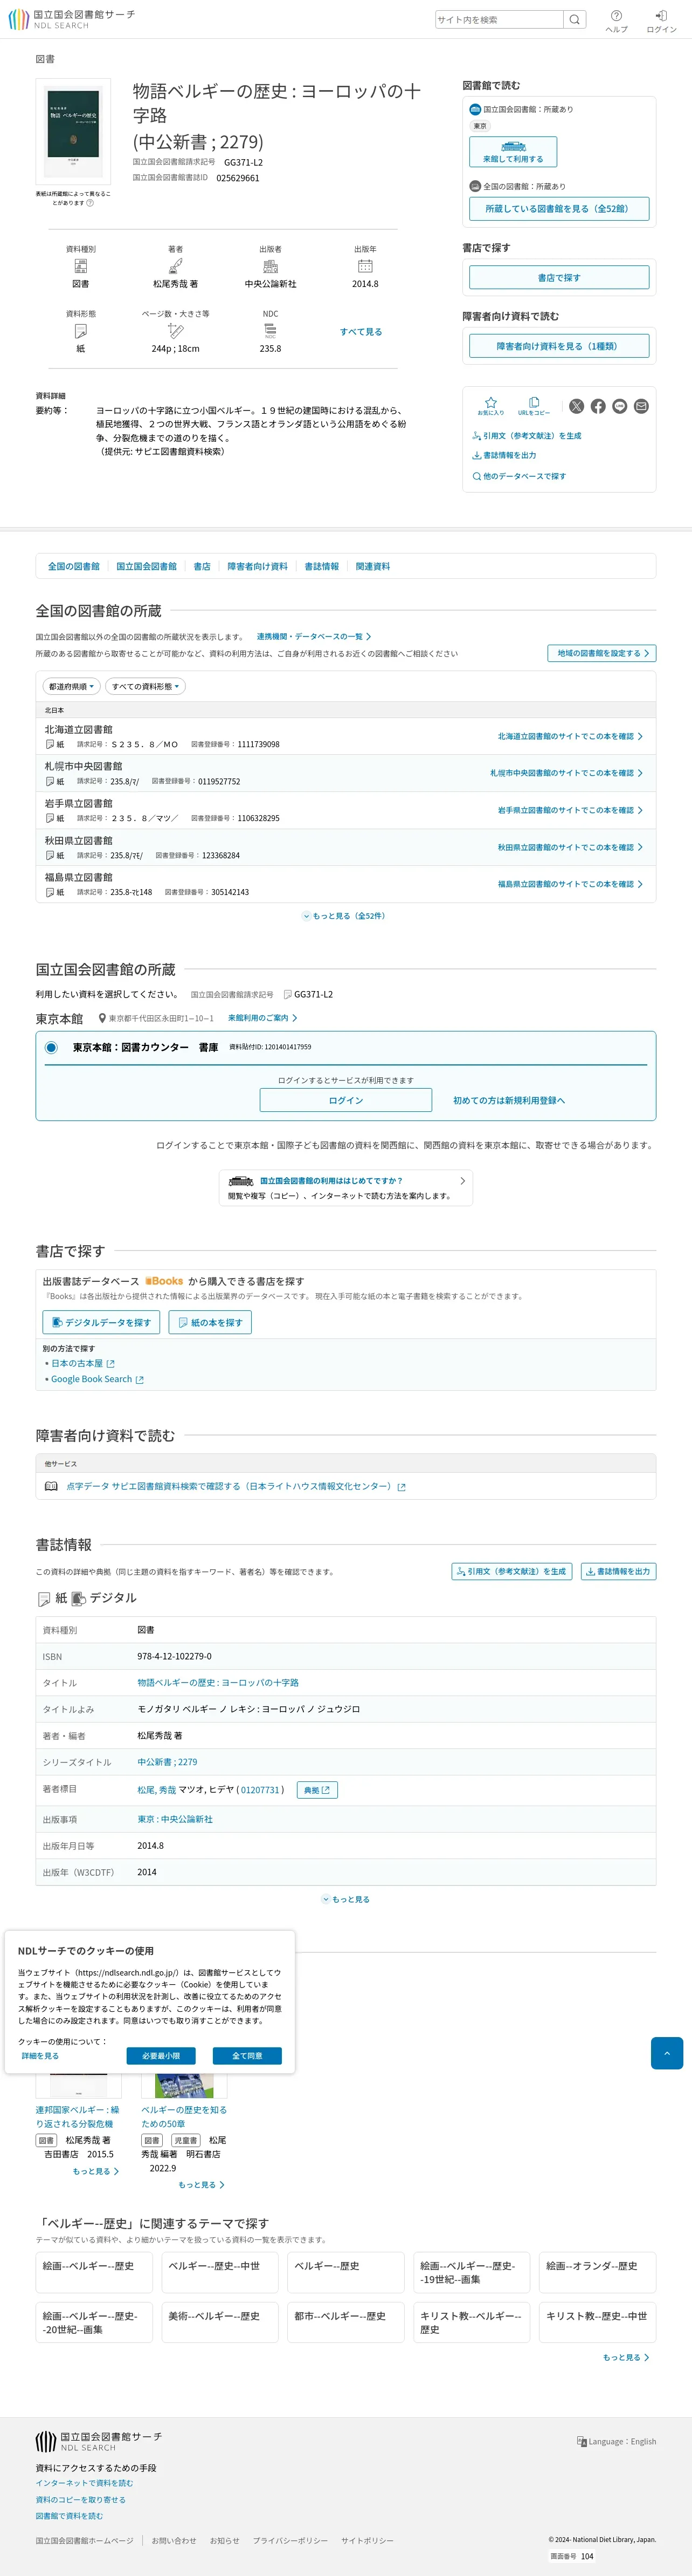Image resolution: width=692 pixels, height=2576 pixels.
Task: Click the magnifier search icon in header
Action: pyautogui.click(x=574, y=19)
